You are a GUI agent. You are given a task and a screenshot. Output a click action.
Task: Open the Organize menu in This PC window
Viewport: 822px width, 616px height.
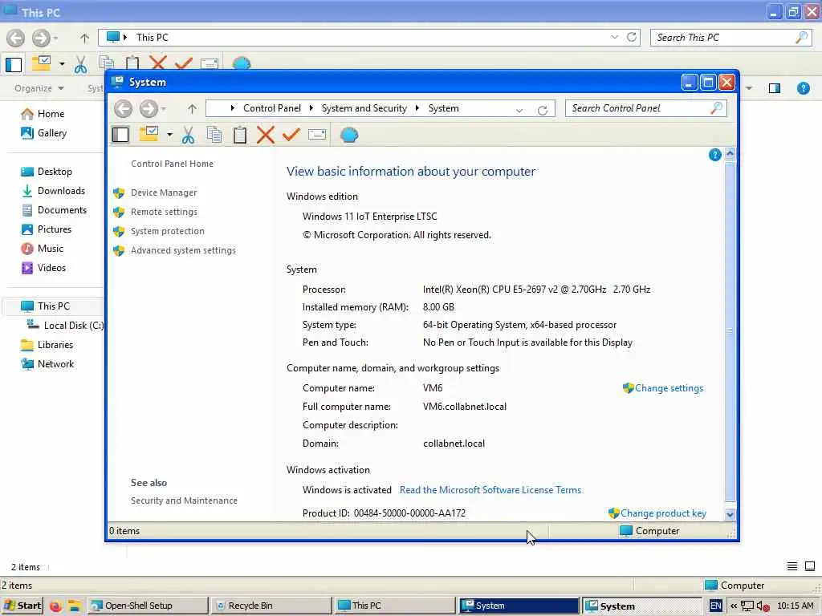pyautogui.click(x=39, y=88)
